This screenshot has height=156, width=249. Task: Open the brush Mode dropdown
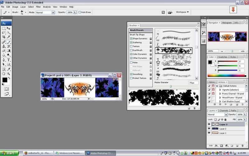tap(45, 12)
